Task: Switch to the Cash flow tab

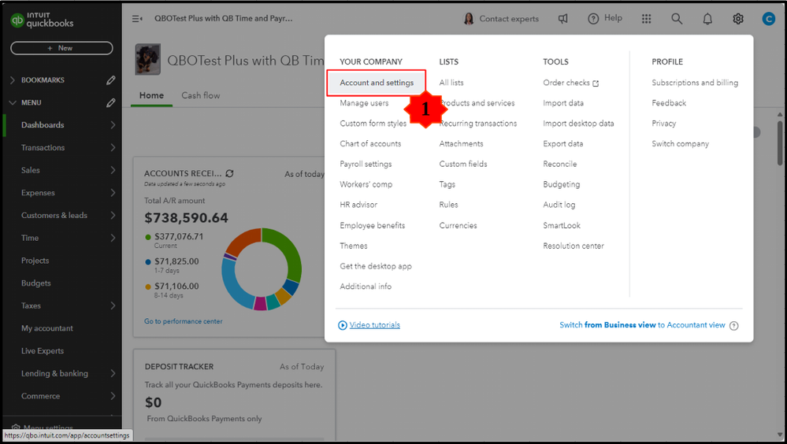Action: (201, 95)
